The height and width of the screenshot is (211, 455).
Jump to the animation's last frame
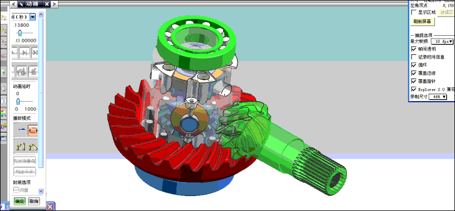coord(35,53)
